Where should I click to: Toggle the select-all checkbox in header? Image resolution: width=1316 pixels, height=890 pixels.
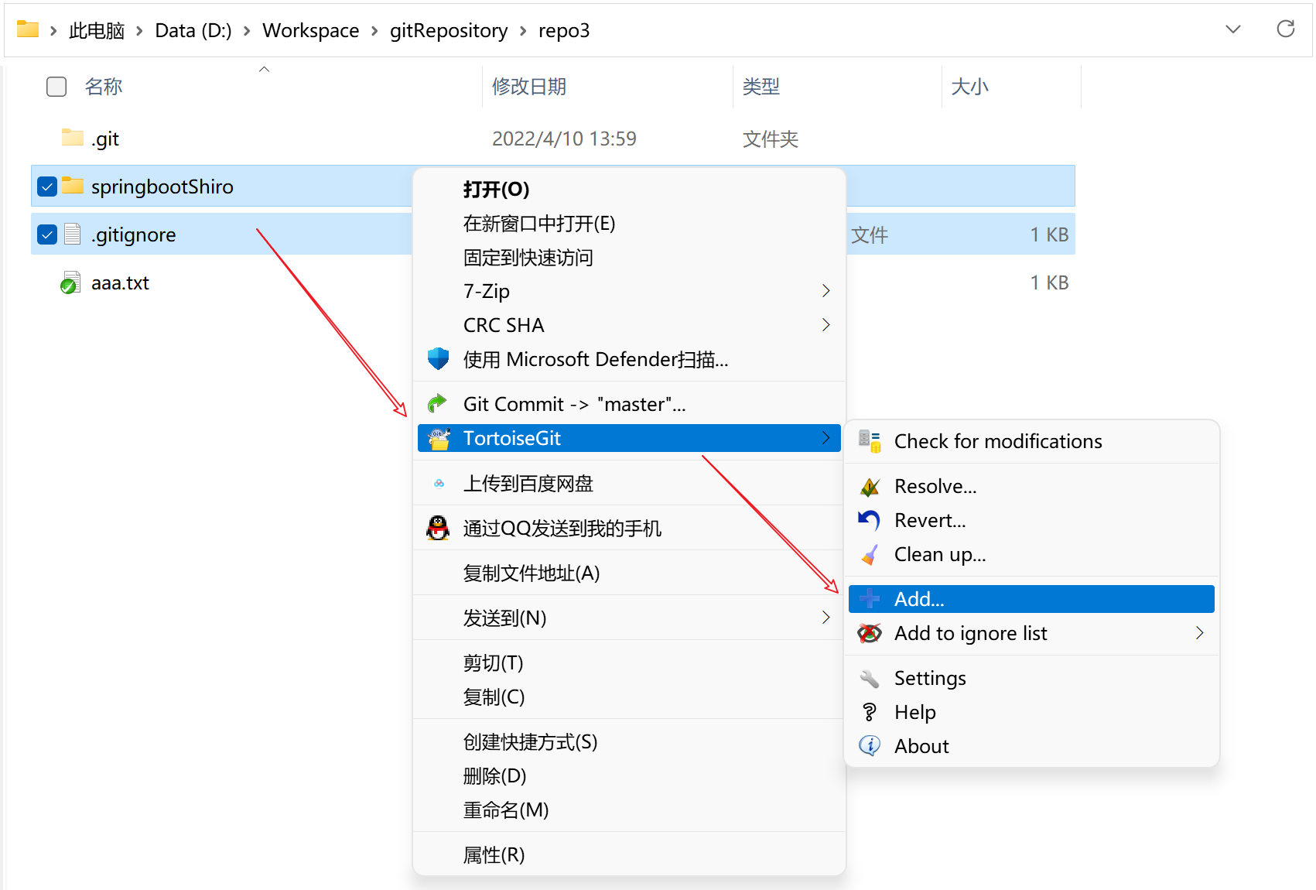pos(56,87)
